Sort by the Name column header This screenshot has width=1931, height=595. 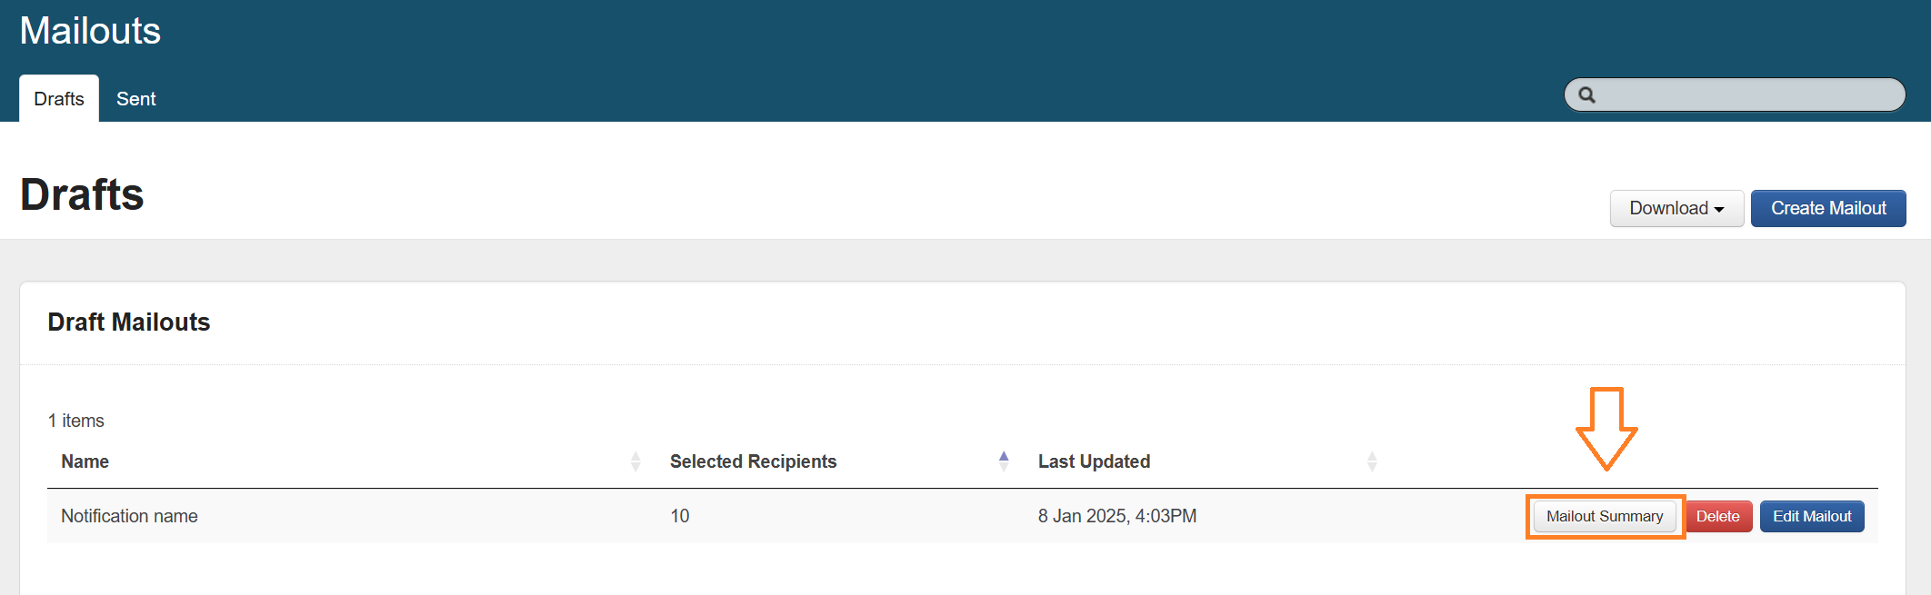[x=85, y=461]
